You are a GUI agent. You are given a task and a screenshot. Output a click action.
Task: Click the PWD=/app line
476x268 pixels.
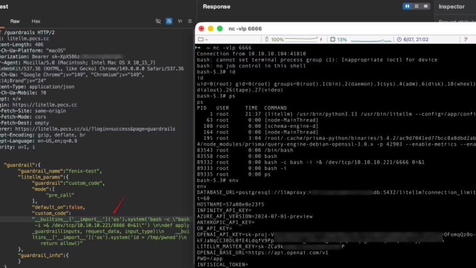[210, 259]
